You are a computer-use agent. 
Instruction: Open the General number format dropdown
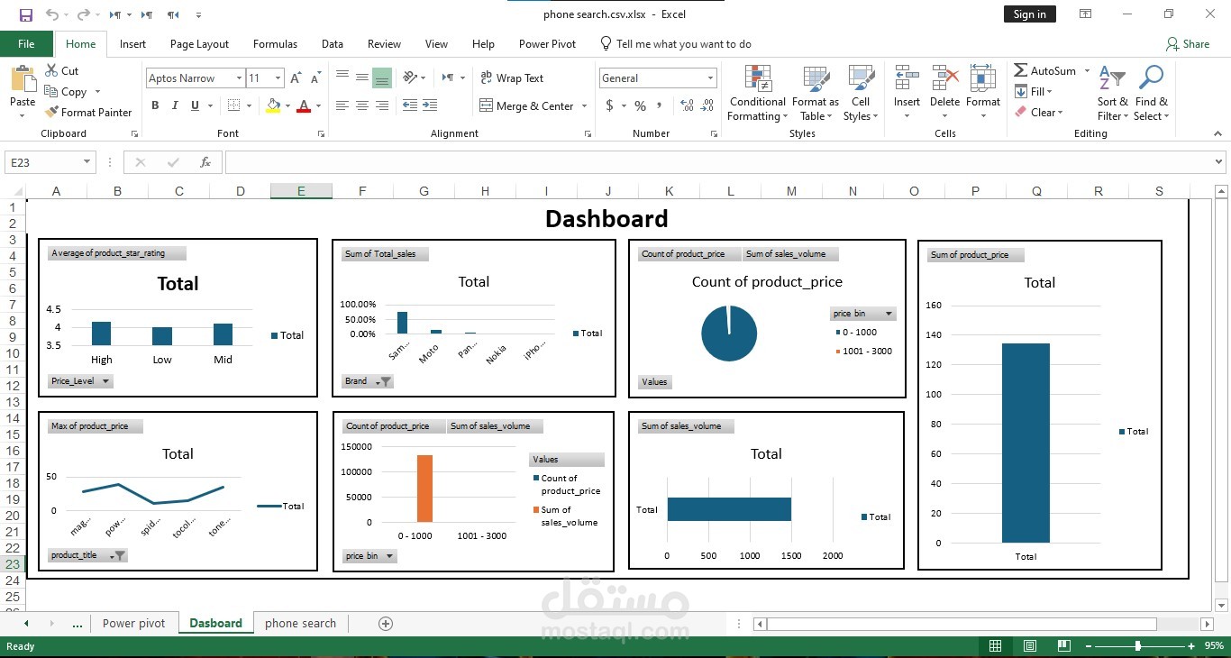pyautogui.click(x=711, y=78)
